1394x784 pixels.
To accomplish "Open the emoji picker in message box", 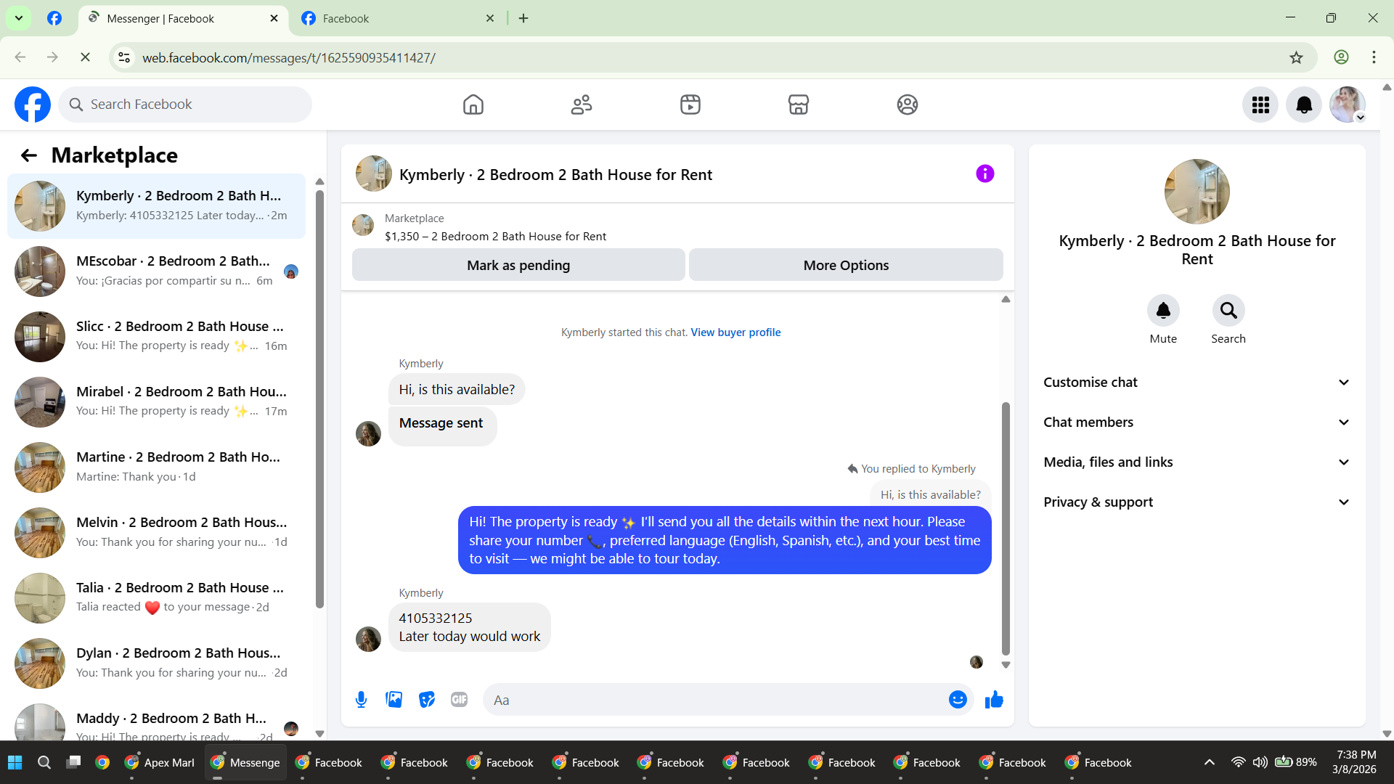I will tap(958, 700).
